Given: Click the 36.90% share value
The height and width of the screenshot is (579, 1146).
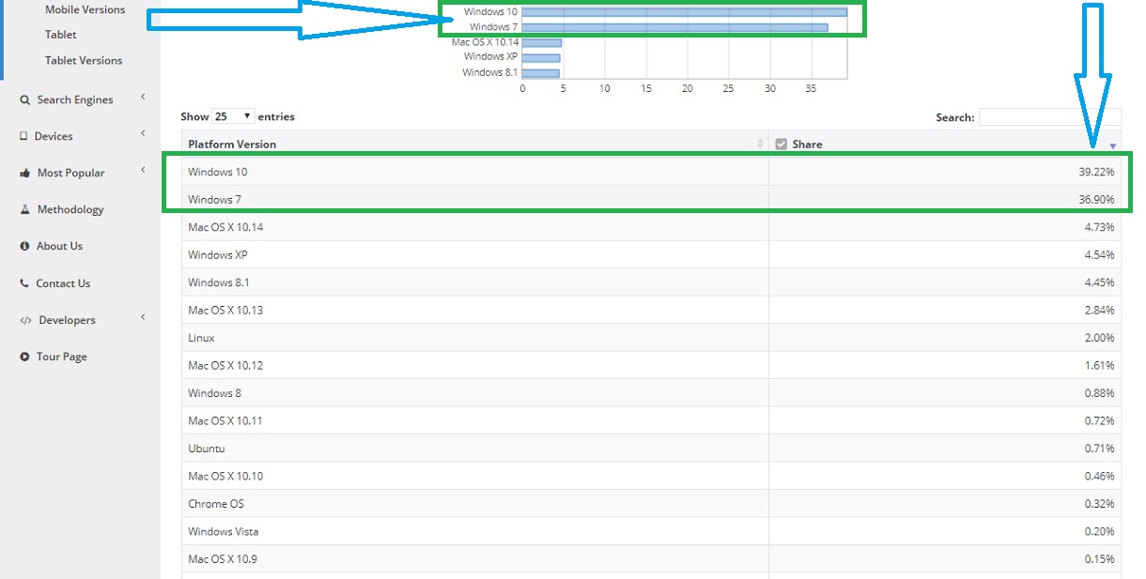Looking at the screenshot, I should point(1096,200).
